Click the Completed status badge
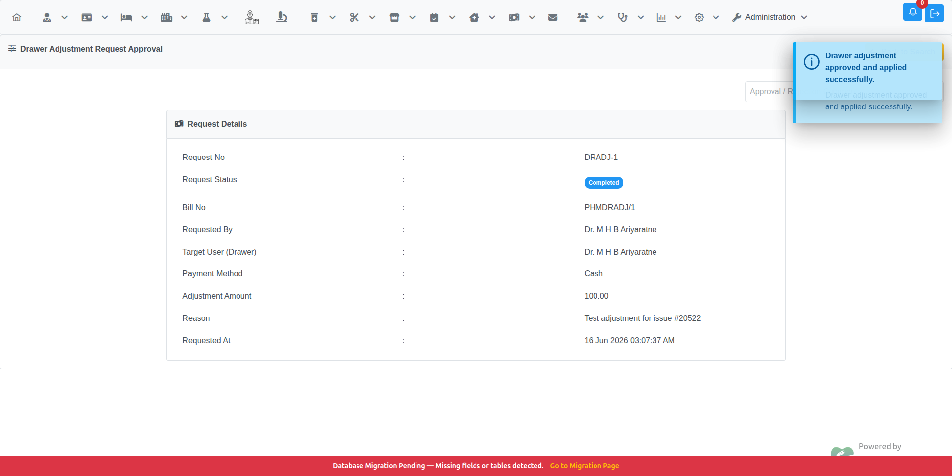 (x=603, y=183)
